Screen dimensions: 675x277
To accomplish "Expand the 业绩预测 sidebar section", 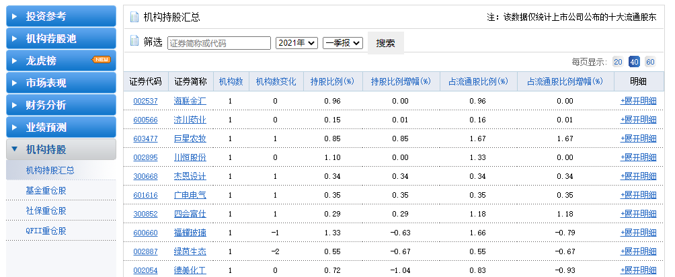I will point(61,128).
